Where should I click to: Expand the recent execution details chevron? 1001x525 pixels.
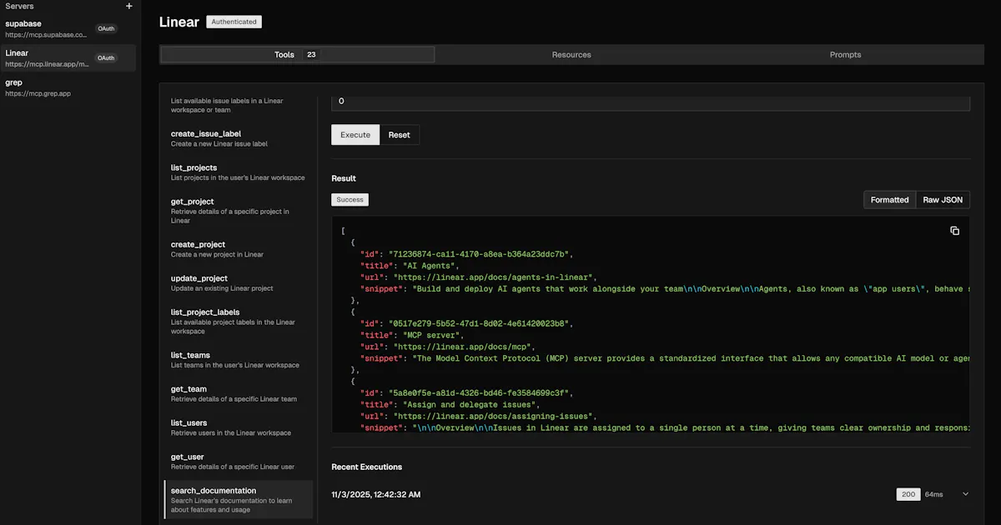pyautogui.click(x=966, y=494)
